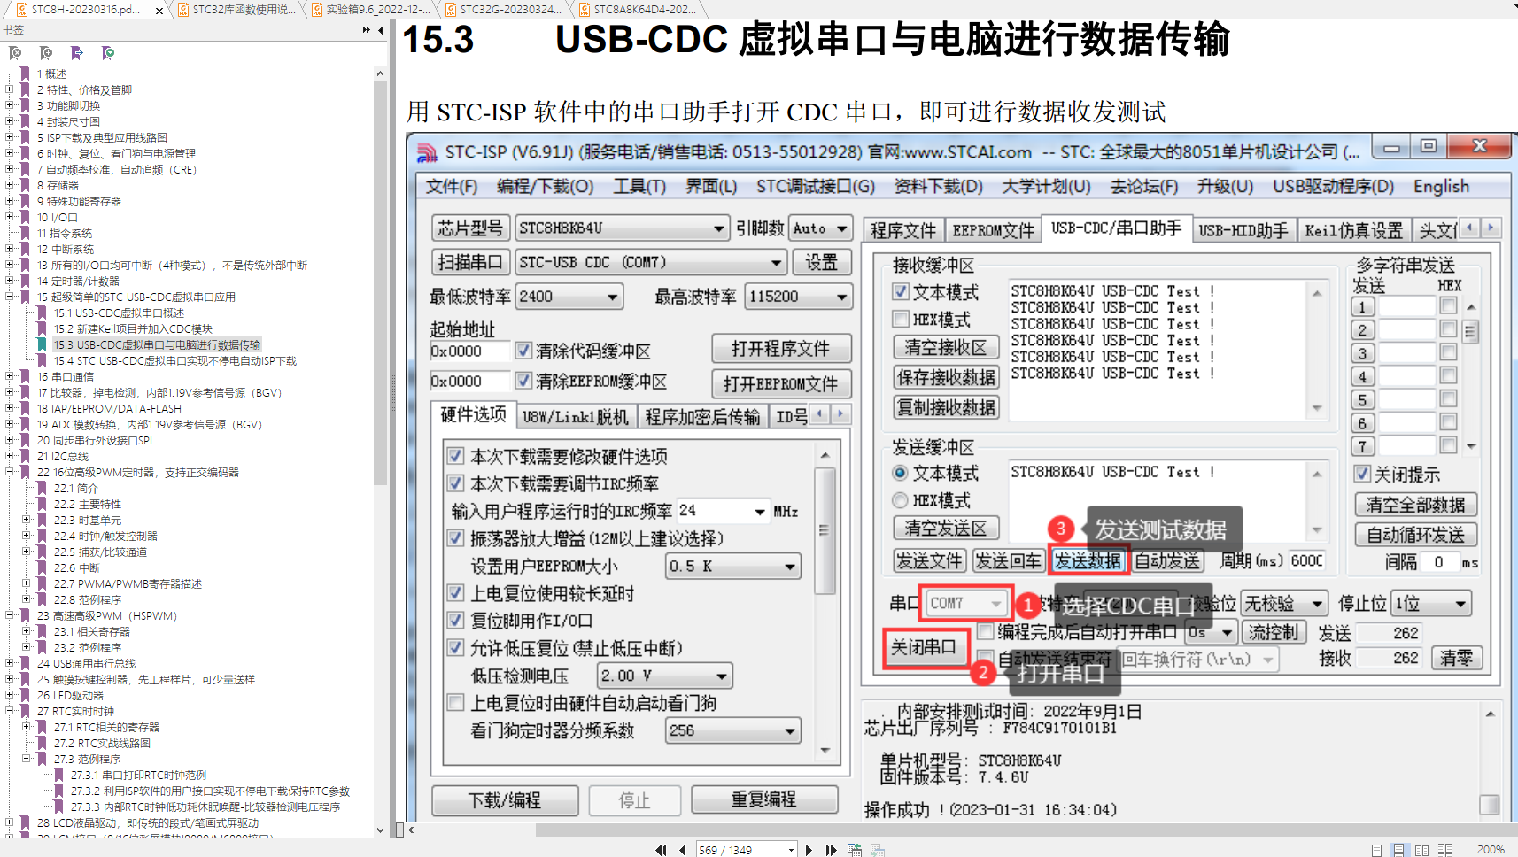1518x857 pixels.
Task: Click the bookmark panel vertical scrollbar thumb
Action: click(381, 283)
